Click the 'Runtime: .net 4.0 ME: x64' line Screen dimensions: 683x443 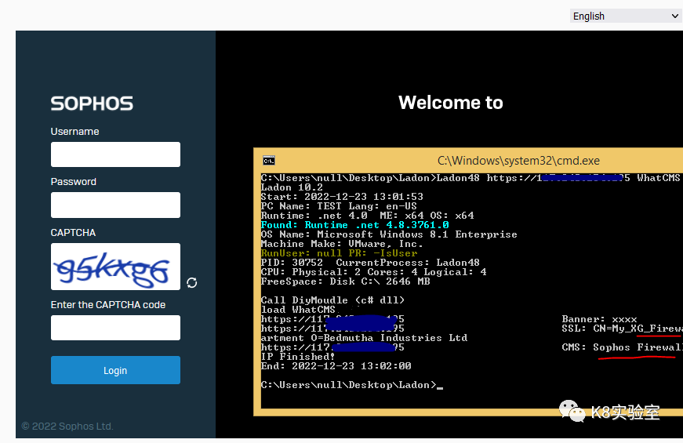click(x=367, y=216)
